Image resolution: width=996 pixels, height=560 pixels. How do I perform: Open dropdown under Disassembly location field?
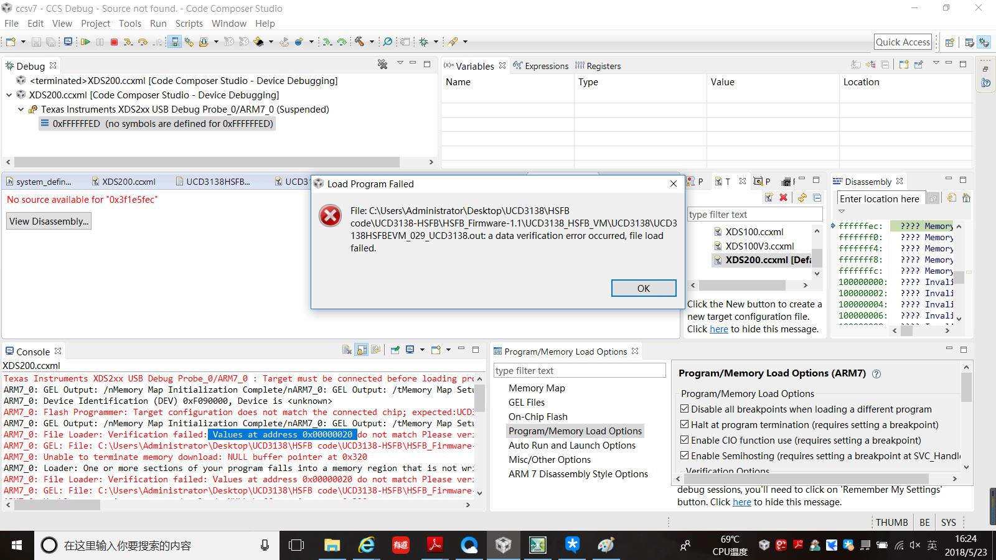[842, 211]
